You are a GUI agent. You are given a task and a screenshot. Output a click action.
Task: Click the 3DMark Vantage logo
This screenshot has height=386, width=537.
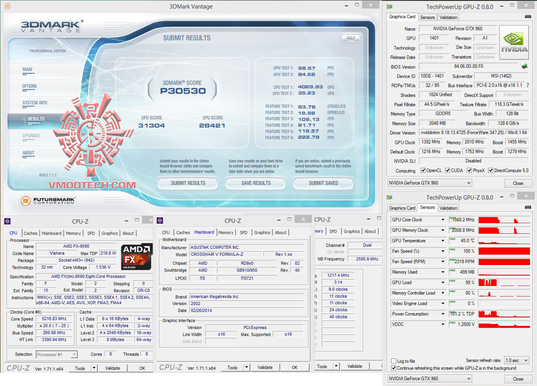(x=52, y=26)
